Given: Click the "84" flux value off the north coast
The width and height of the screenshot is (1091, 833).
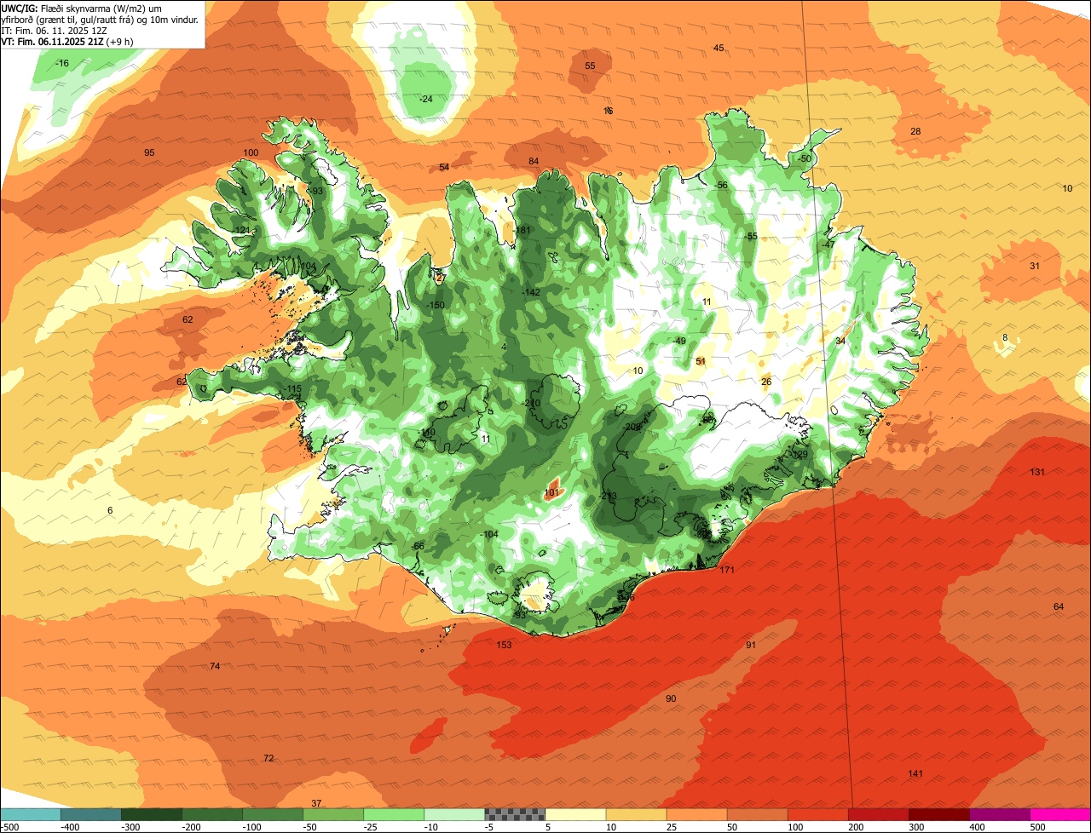Looking at the screenshot, I should 534,162.
